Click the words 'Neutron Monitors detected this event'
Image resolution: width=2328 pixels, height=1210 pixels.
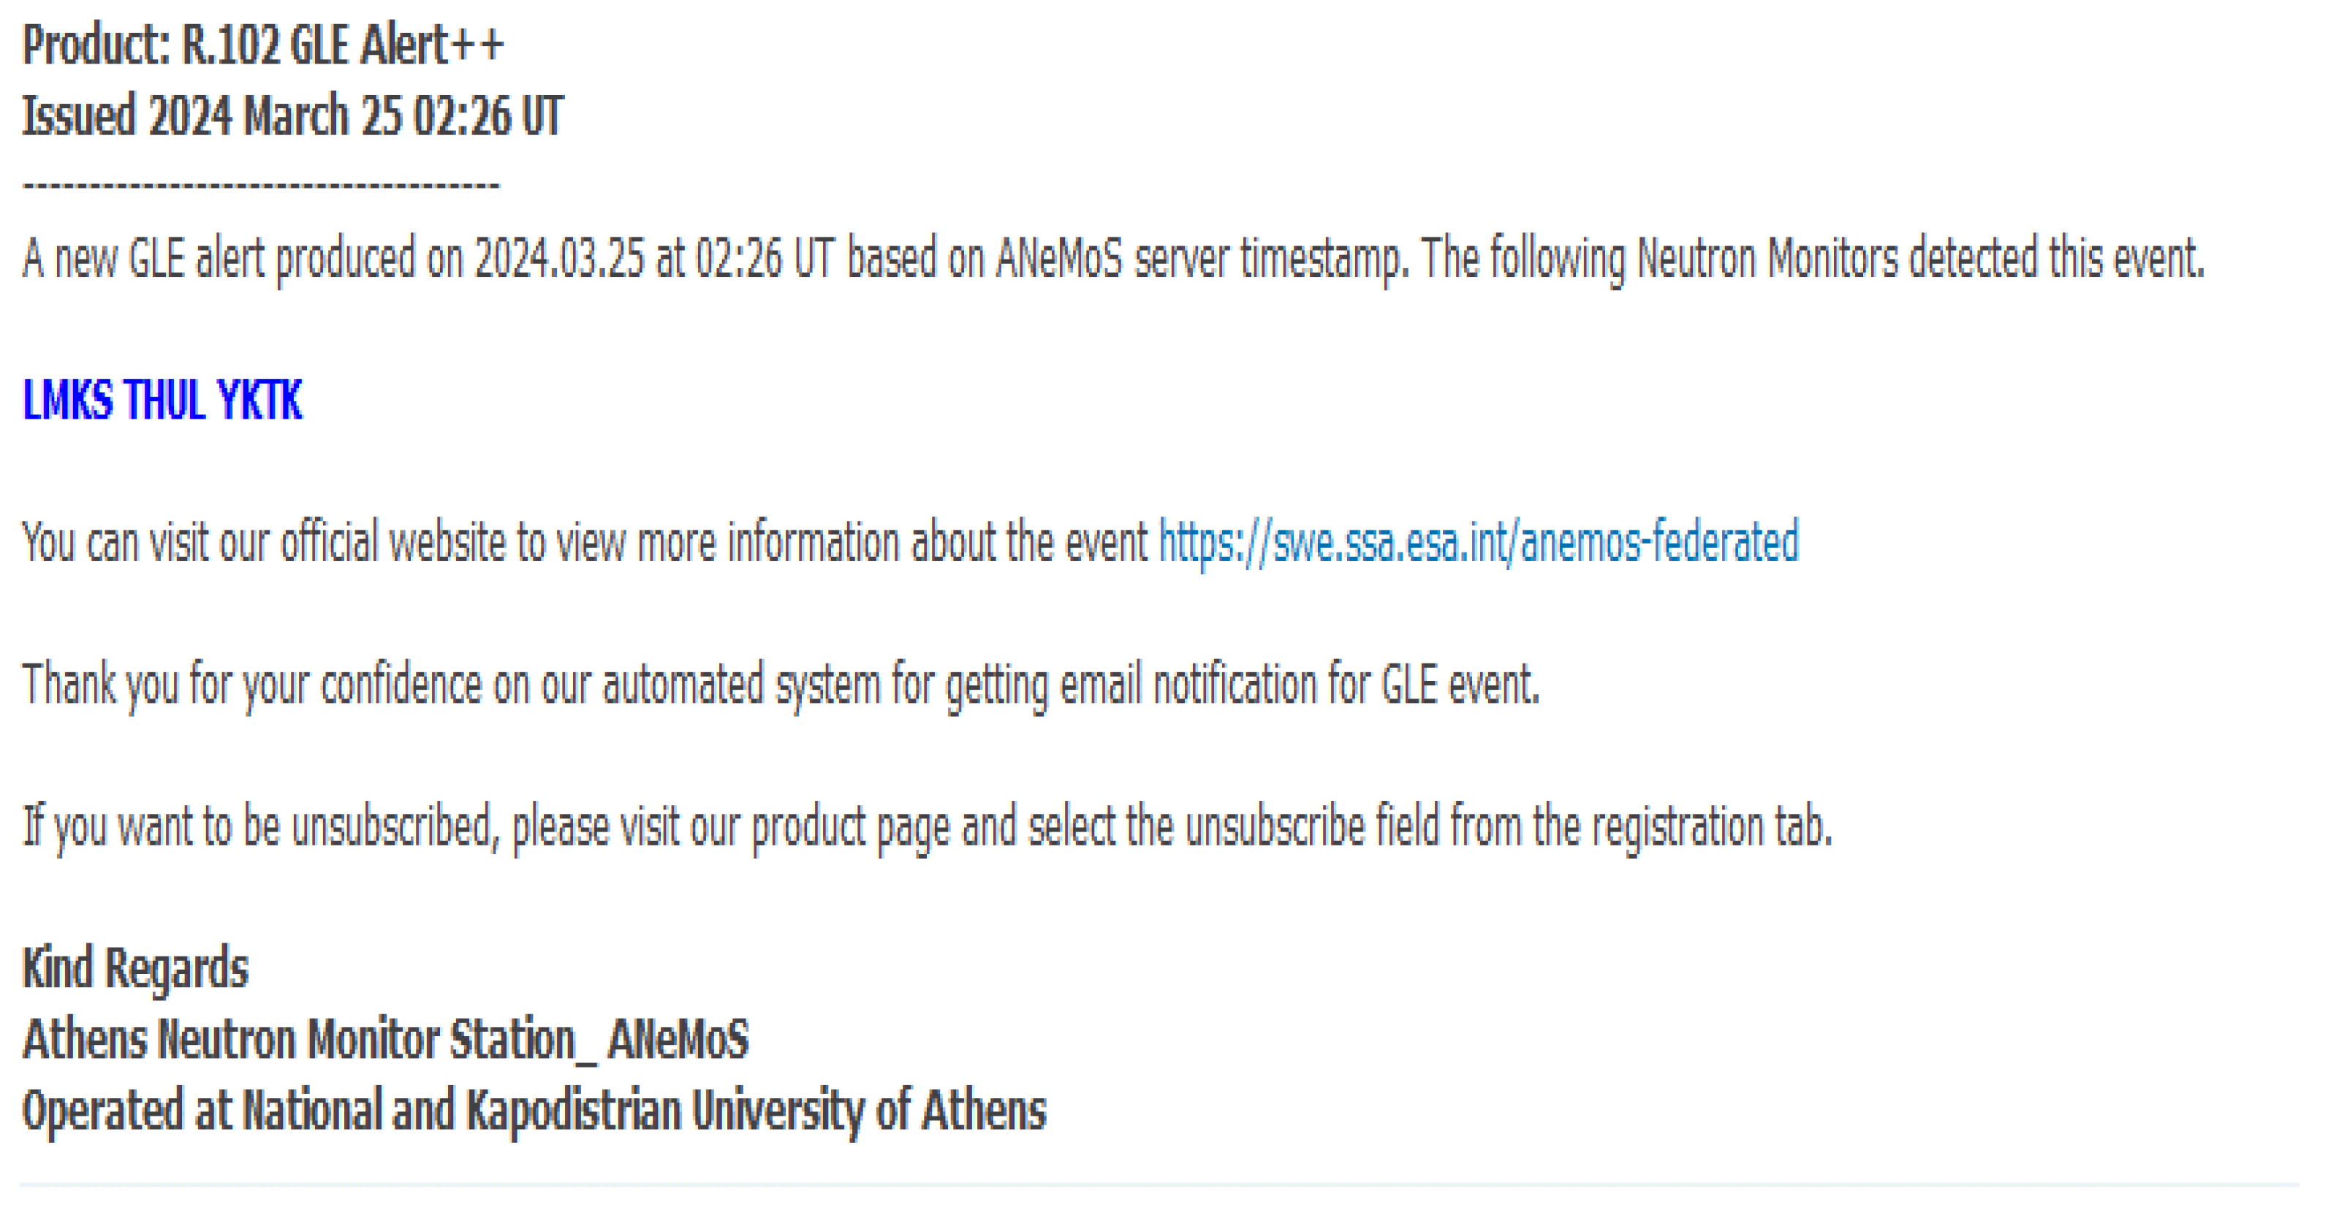point(1919,259)
